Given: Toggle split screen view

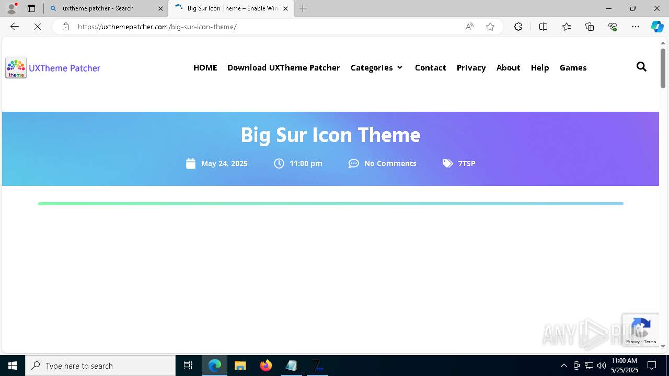Looking at the screenshot, I should point(543,27).
